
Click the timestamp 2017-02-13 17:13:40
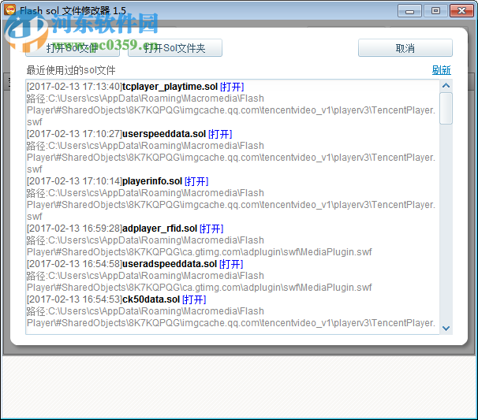[x=74, y=87]
